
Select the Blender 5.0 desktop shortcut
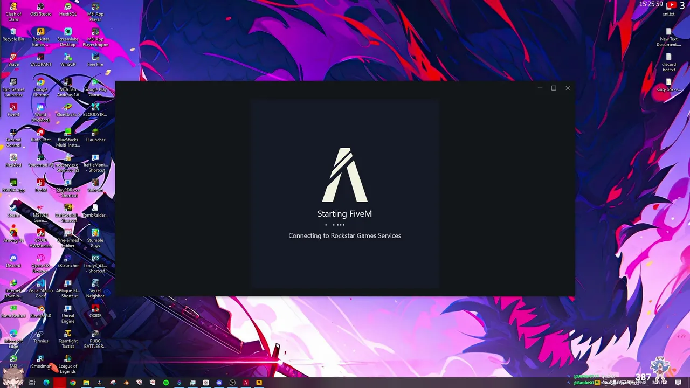click(x=40, y=311)
